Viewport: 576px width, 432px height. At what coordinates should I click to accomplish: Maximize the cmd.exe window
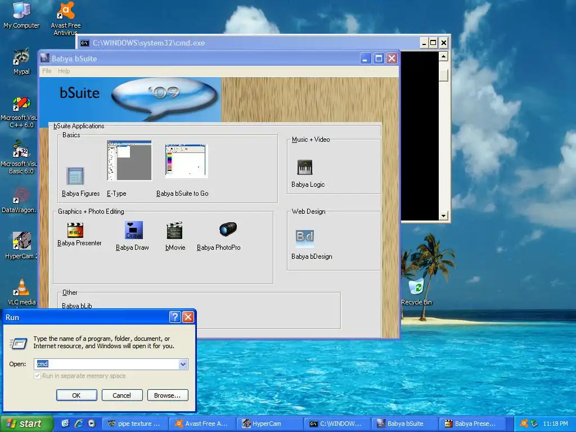pos(434,43)
